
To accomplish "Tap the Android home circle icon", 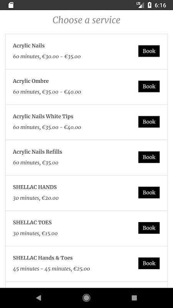I will point(86,298).
